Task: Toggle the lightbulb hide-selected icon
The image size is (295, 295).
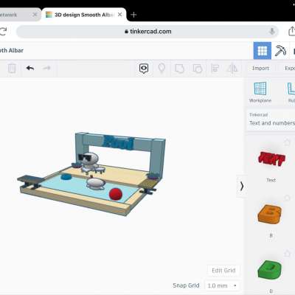Action: point(162,69)
